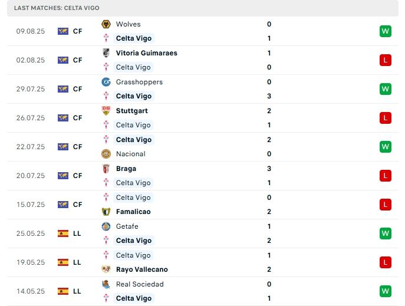The image size is (405, 306).
Task: Click the LL league label for 14.05.25
Action: coord(77,291)
